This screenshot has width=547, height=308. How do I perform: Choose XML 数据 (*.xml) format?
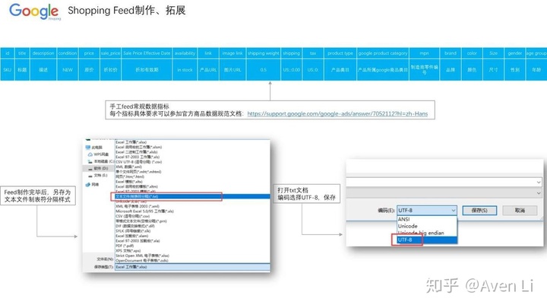coord(128,167)
